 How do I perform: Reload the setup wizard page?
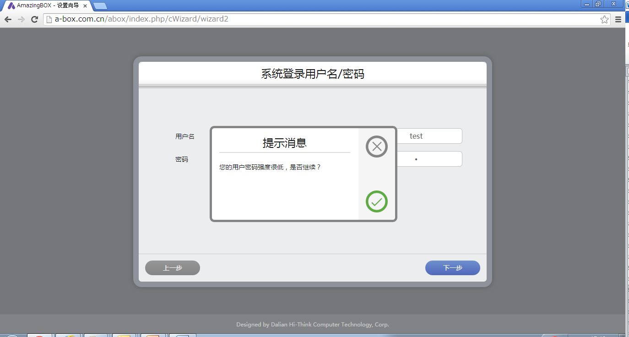click(34, 19)
